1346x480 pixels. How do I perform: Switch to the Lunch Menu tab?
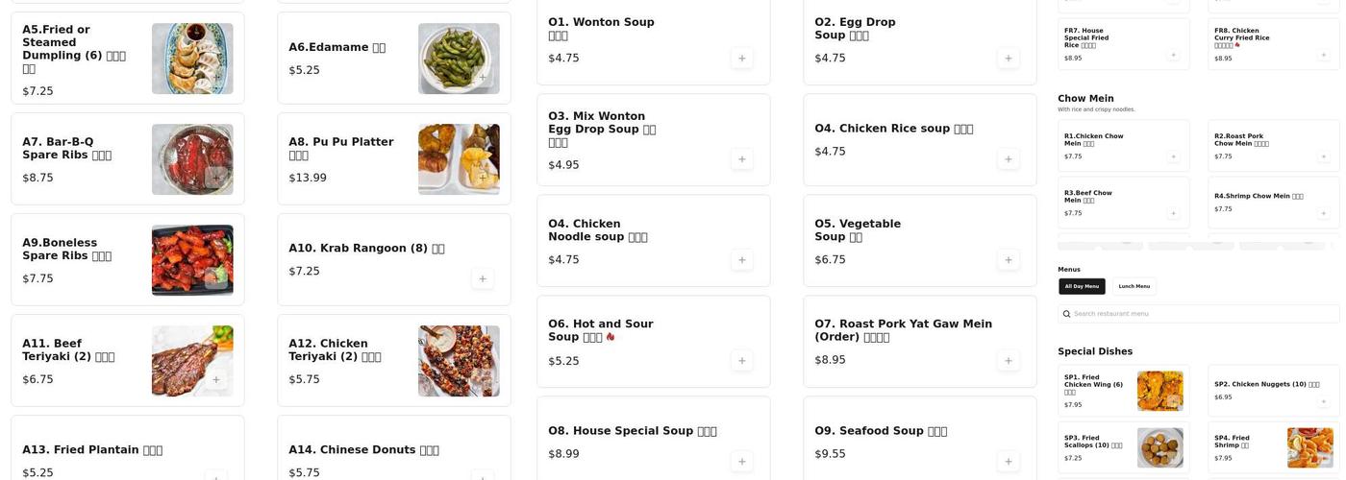pos(1134,286)
